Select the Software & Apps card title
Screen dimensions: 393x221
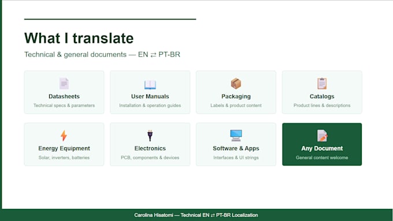click(x=236, y=148)
